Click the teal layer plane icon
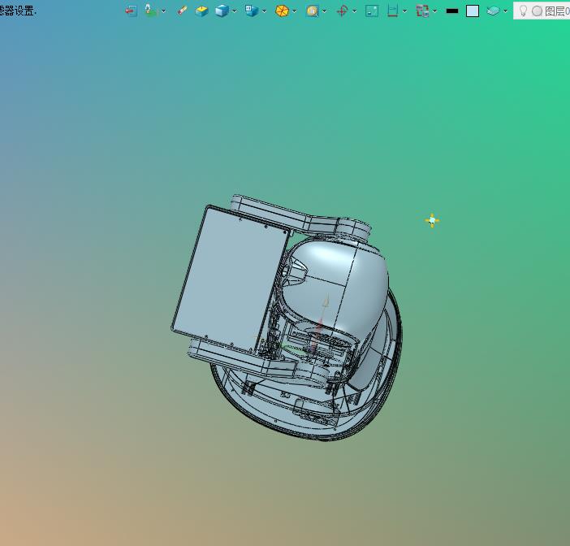The image size is (570, 546). point(493,11)
